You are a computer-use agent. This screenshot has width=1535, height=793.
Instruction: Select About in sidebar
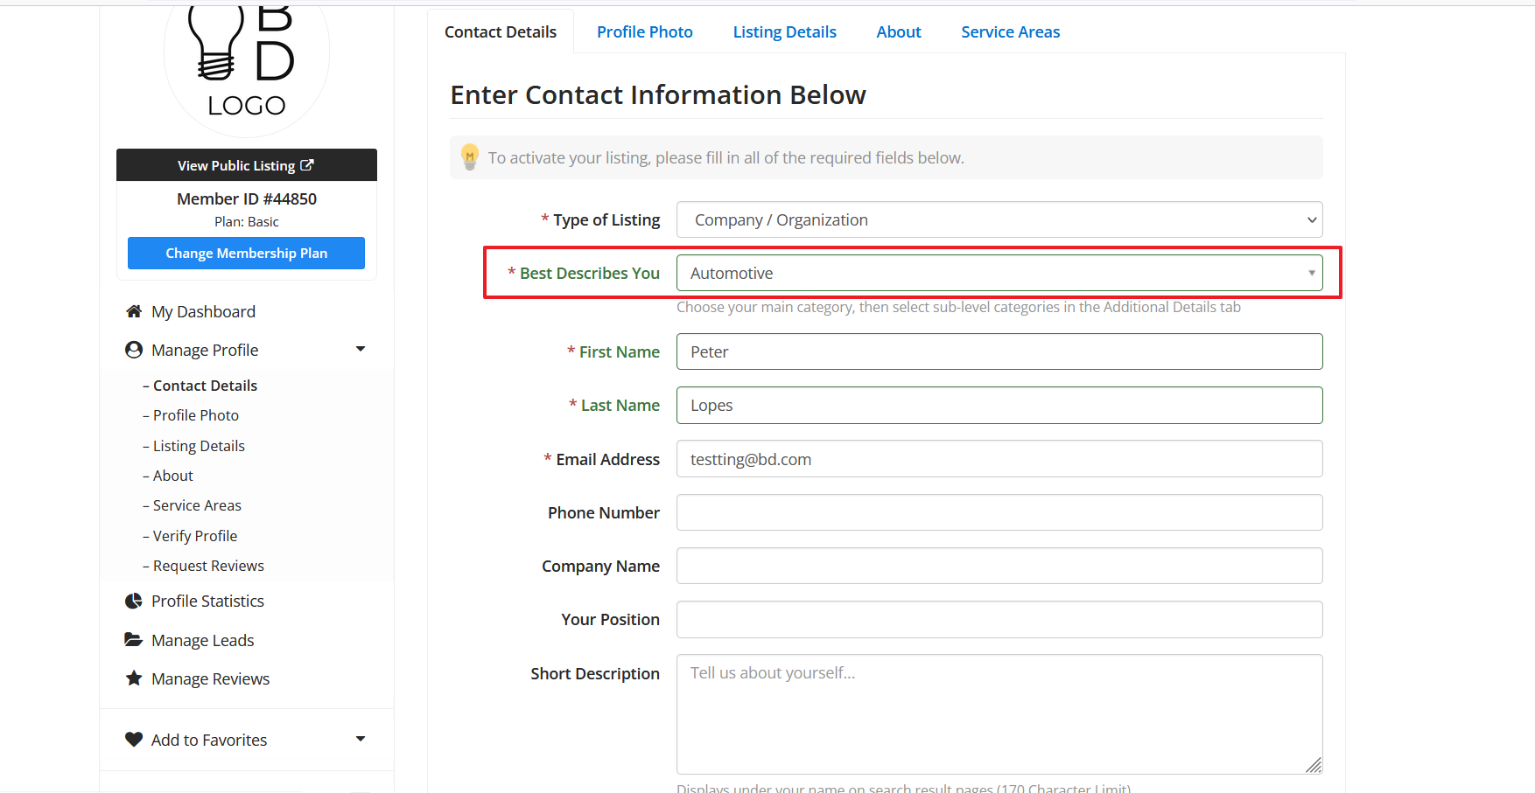(173, 476)
